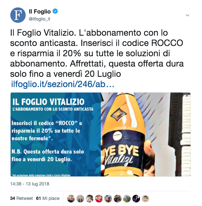View the 61 Mi piace list
This screenshot has height=206, width=202.
(x=48, y=198)
